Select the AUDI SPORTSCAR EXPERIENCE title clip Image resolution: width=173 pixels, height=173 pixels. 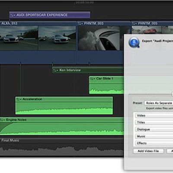tap(50, 15)
